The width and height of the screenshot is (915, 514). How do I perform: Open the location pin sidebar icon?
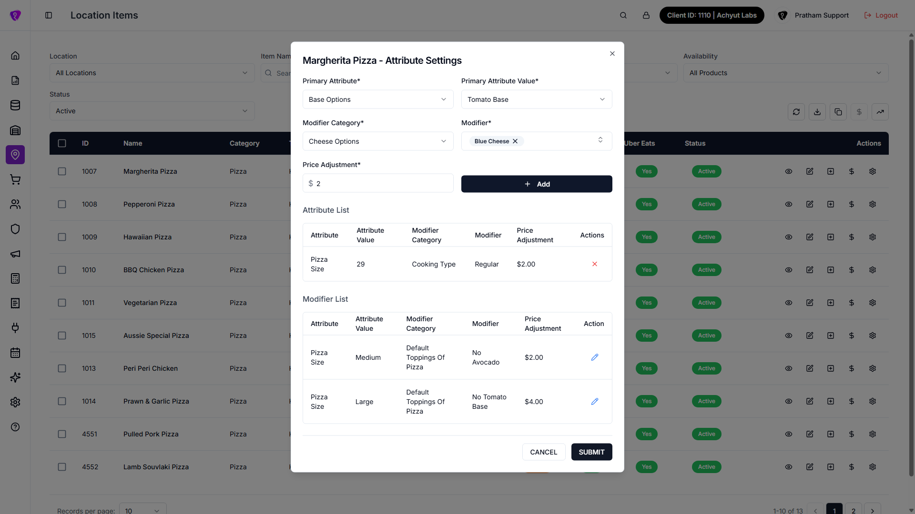coord(15,155)
